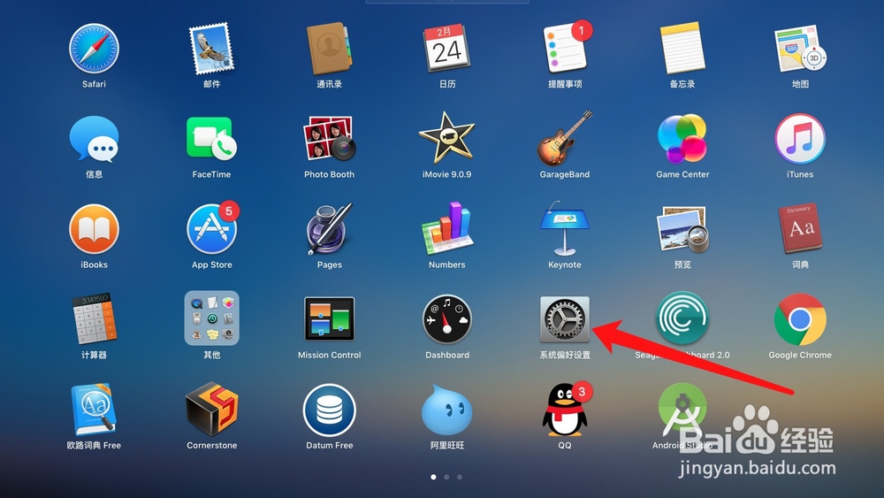Open the App Store
The height and width of the screenshot is (498, 884).
pyautogui.click(x=212, y=229)
